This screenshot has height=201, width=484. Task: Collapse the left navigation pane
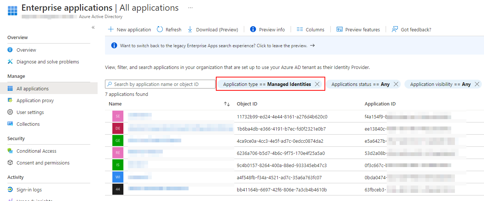[x=93, y=27]
